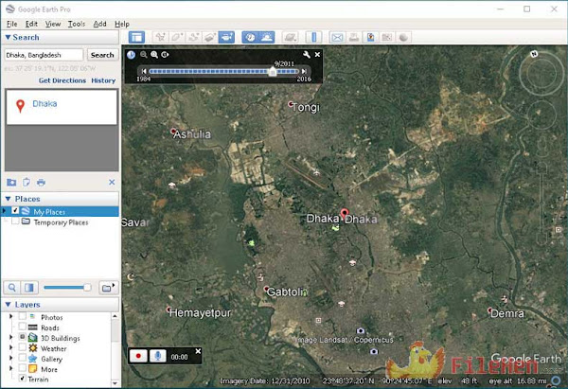Toggle the Historical Imagery clock toolbar icon
Viewport: 568px width, 389px height.
(x=250, y=37)
